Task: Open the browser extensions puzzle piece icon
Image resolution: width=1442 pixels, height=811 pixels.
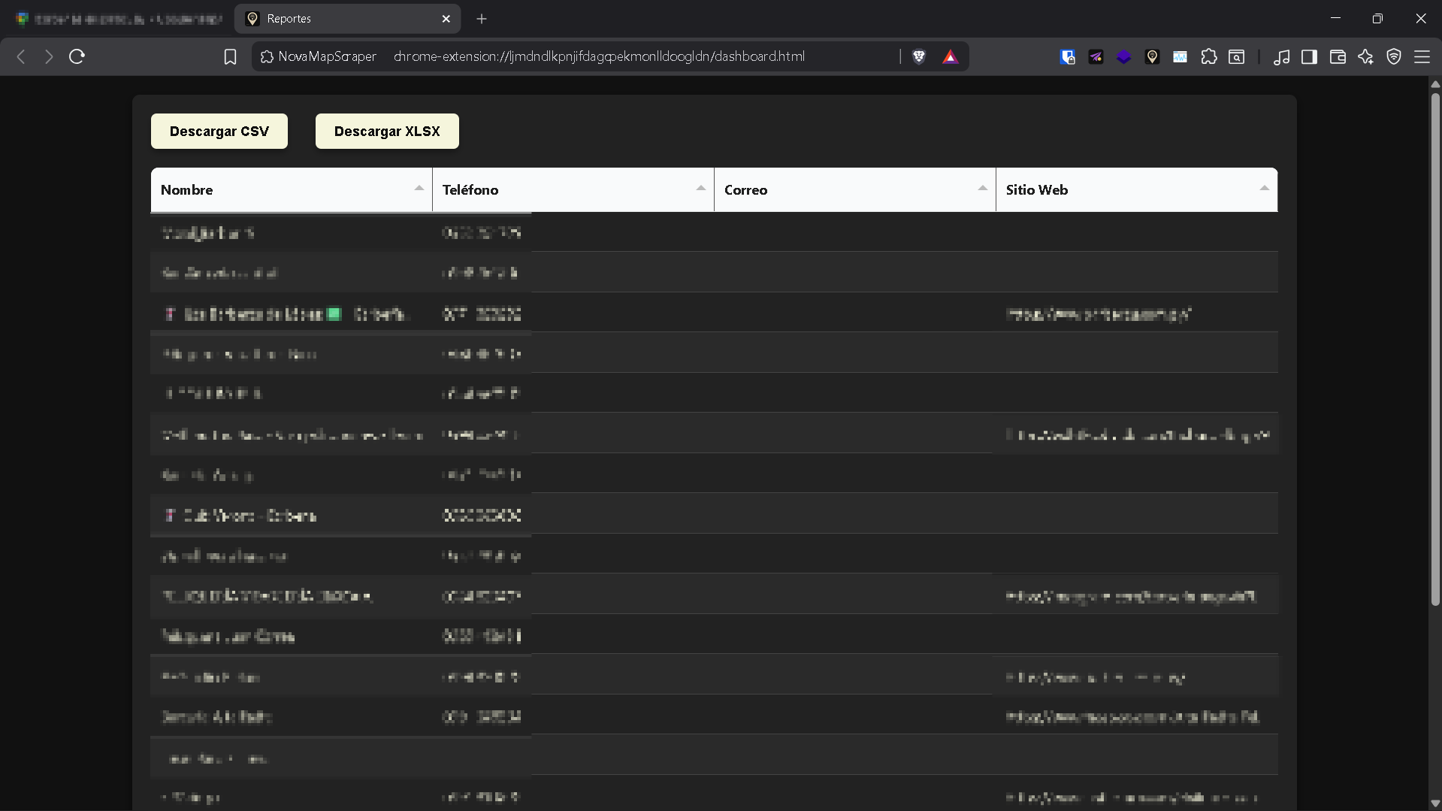Action: (x=1209, y=56)
